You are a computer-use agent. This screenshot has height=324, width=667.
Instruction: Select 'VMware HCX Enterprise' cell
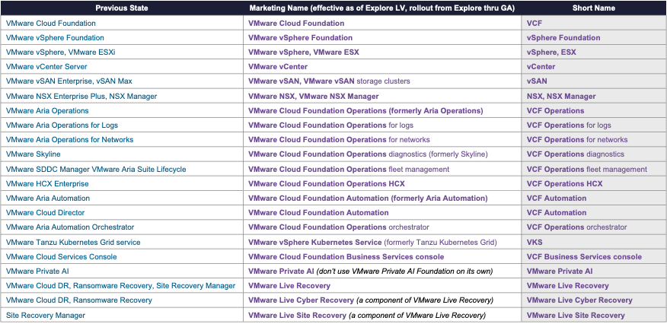122,184
